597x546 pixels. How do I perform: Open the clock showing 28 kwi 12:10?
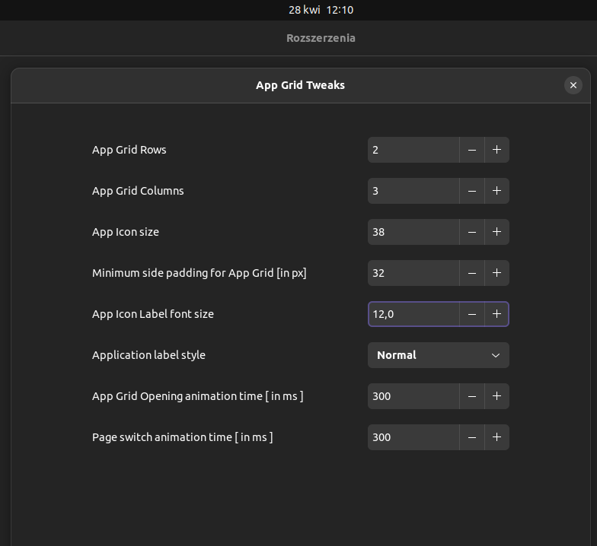[x=321, y=10]
